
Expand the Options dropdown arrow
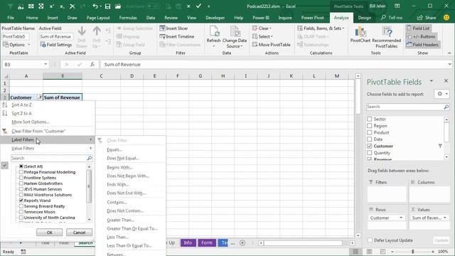coord(29,45)
